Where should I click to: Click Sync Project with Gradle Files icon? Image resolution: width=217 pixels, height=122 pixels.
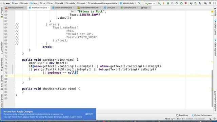click(191, 3)
